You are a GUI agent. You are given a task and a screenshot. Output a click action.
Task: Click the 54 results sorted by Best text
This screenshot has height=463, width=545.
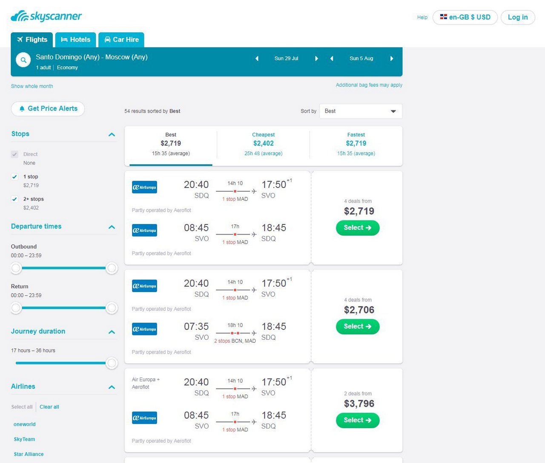pyautogui.click(x=152, y=111)
